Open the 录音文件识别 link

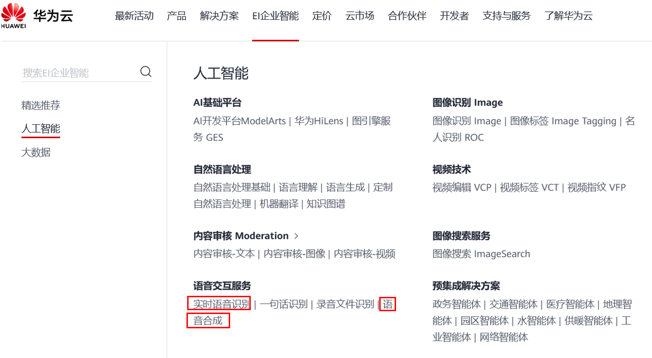[x=345, y=304]
